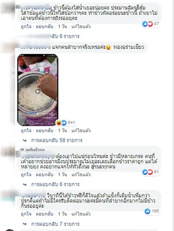Click the 1 วัน timestamp under the video comment

[62, 130]
